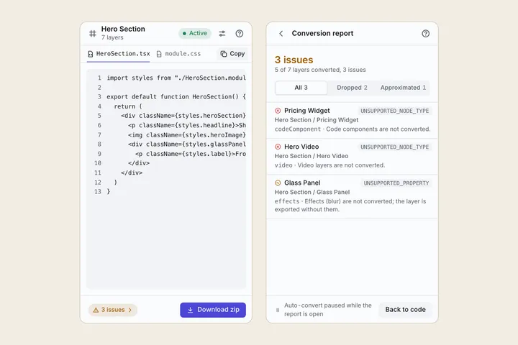Click code line 1 import statement
This screenshot has width=518, height=345.
pos(176,78)
